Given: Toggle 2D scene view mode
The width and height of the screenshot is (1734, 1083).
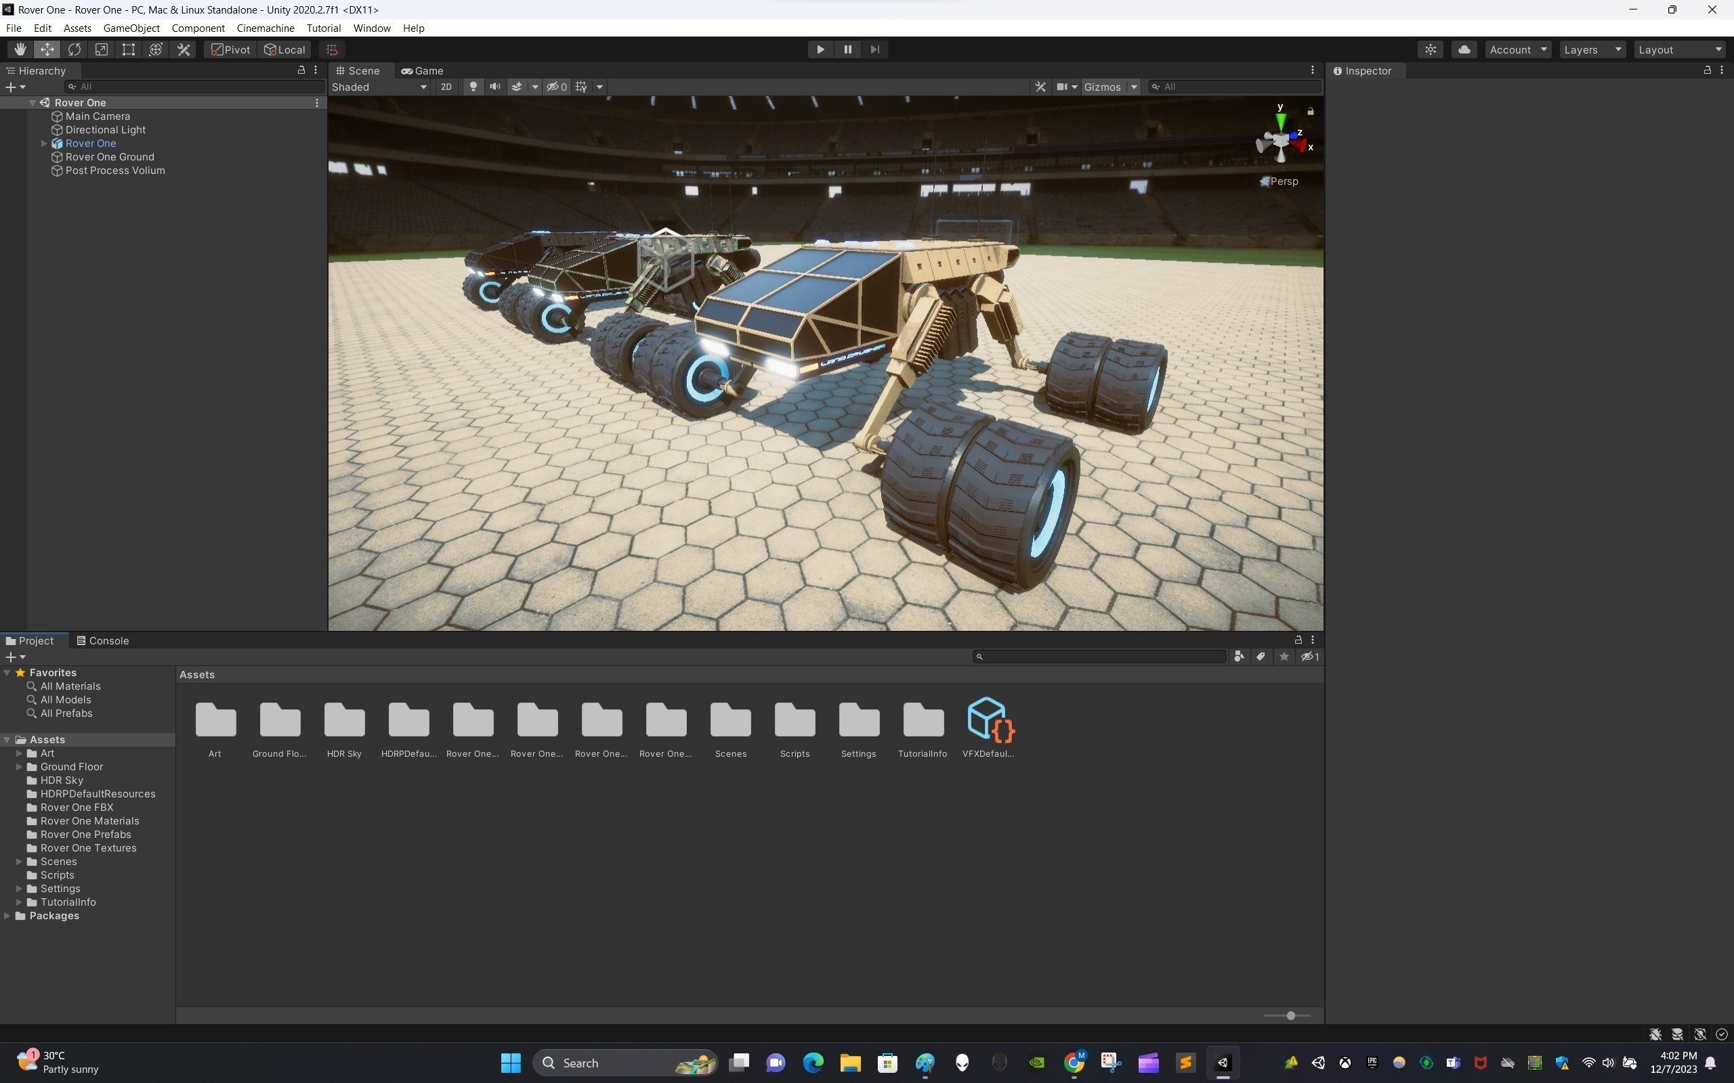Looking at the screenshot, I should [446, 87].
